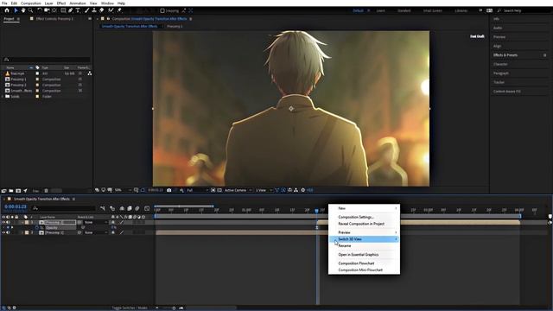Click label color swatch of Precomp 1 project item
This screenshot has height=311, width=553.
point(37,79)
